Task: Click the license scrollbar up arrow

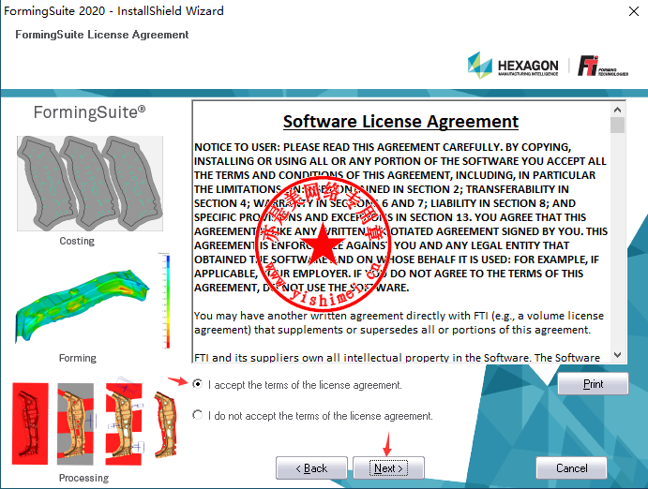Action: pos(617,110)
